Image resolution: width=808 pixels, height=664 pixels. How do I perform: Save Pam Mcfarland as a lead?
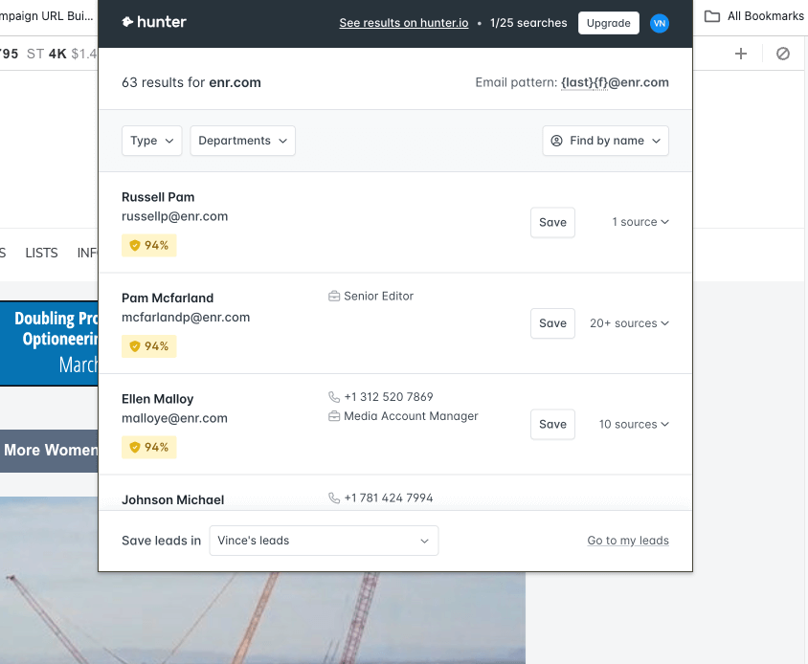click(x=553, y=323)
